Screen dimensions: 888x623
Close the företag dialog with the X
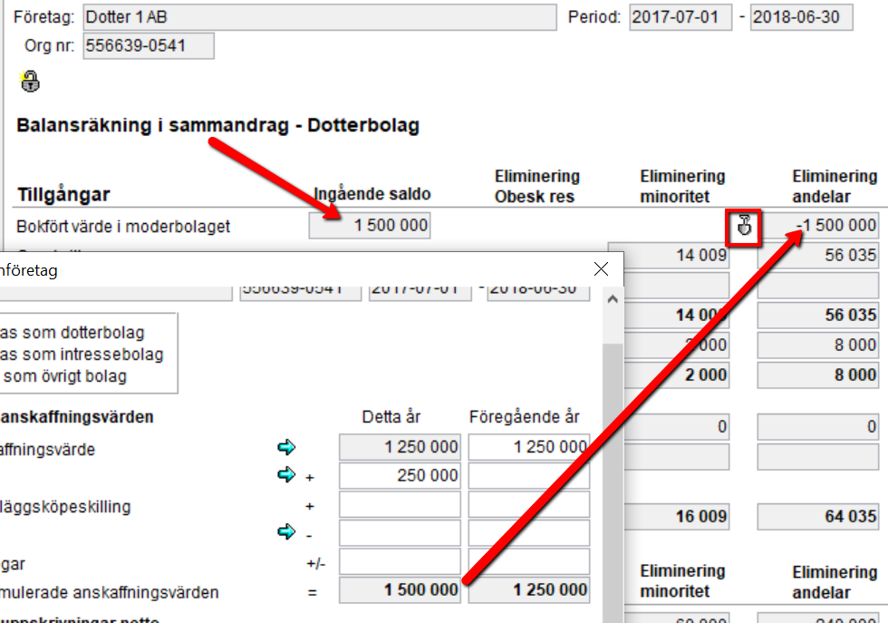click(x=601, y=269)
